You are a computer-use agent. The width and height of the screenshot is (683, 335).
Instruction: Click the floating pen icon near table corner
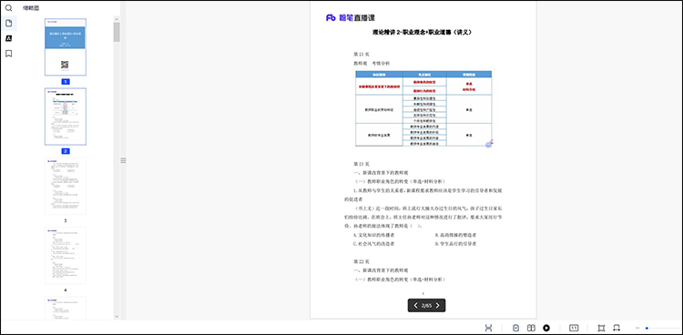point(489,144)
